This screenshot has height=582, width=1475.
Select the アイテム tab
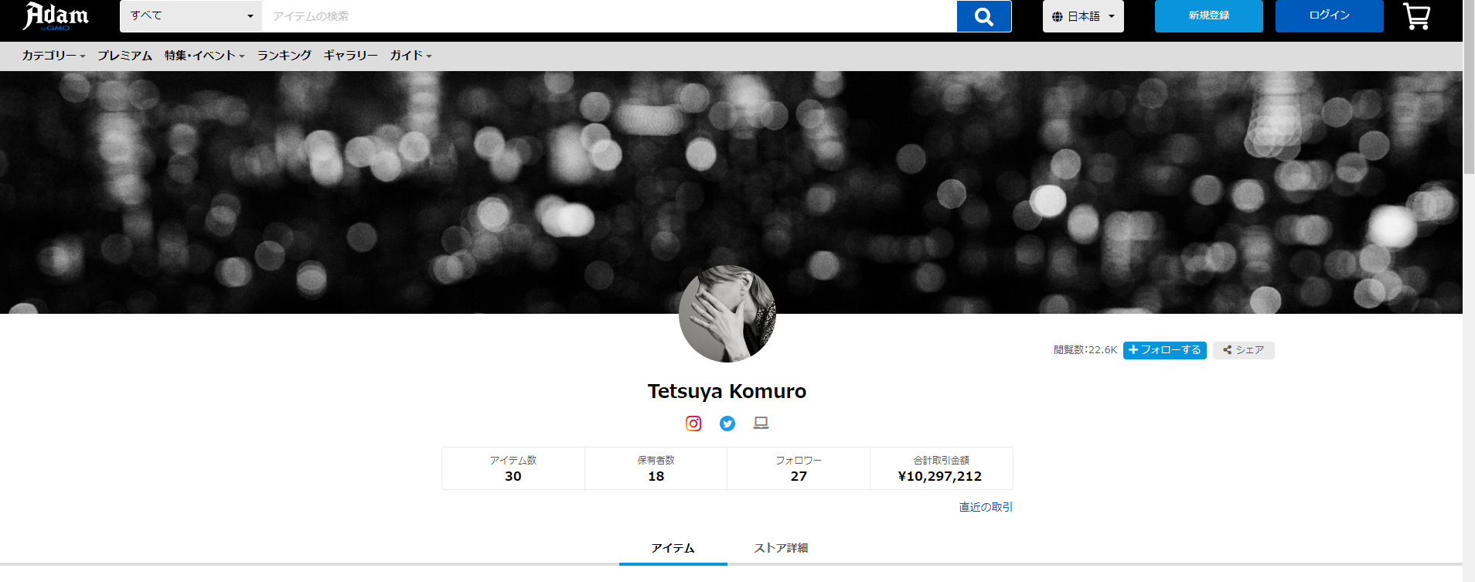coord(673,548)
